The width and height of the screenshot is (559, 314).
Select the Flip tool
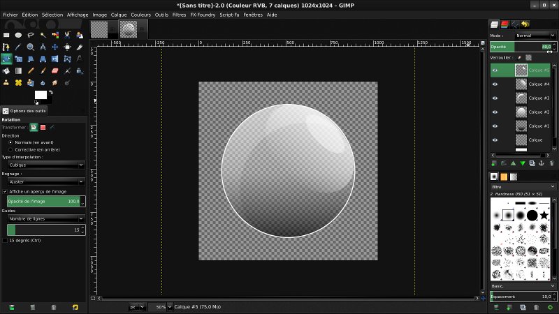(x=55, y=59)
